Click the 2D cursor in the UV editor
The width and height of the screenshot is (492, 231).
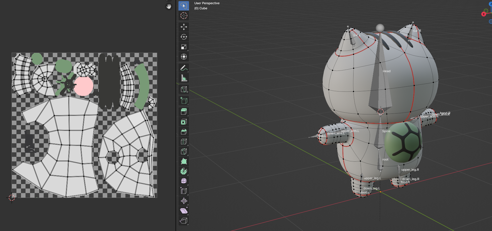coord(12,198)
